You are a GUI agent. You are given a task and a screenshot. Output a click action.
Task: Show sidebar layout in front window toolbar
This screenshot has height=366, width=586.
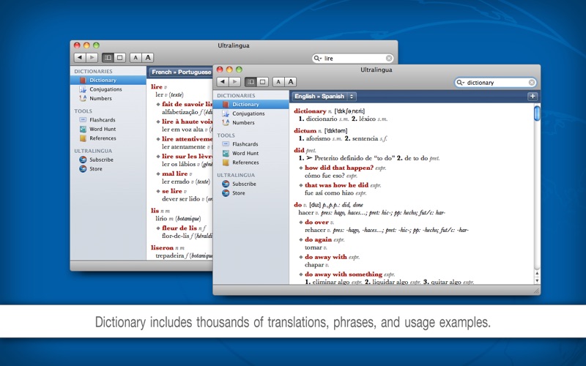(x=251, y=82)
